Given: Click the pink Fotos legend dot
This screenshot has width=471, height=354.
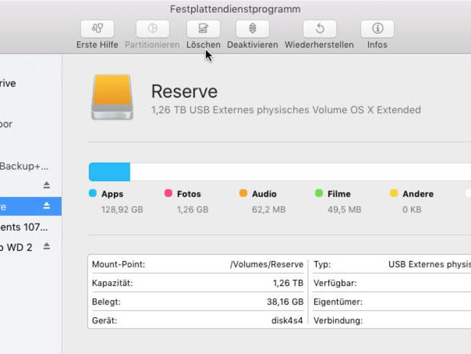Looking at the screenshot, I should 168,194.
